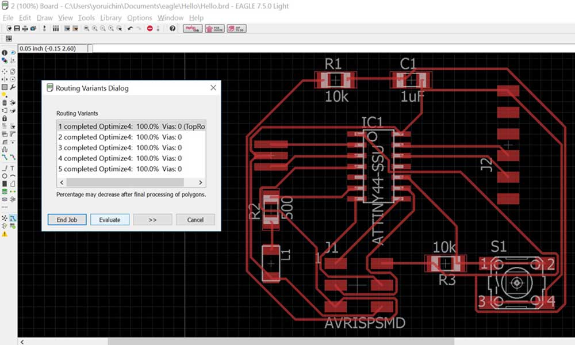Click the S1 pushbutton component on board
The width and height of the screenshot is (575, 345).
pos(517,283)
